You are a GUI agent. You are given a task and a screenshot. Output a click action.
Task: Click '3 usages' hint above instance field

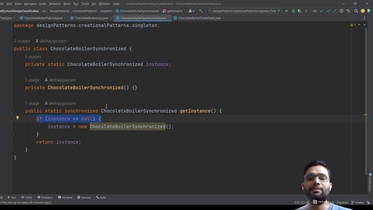pos(33,57)
